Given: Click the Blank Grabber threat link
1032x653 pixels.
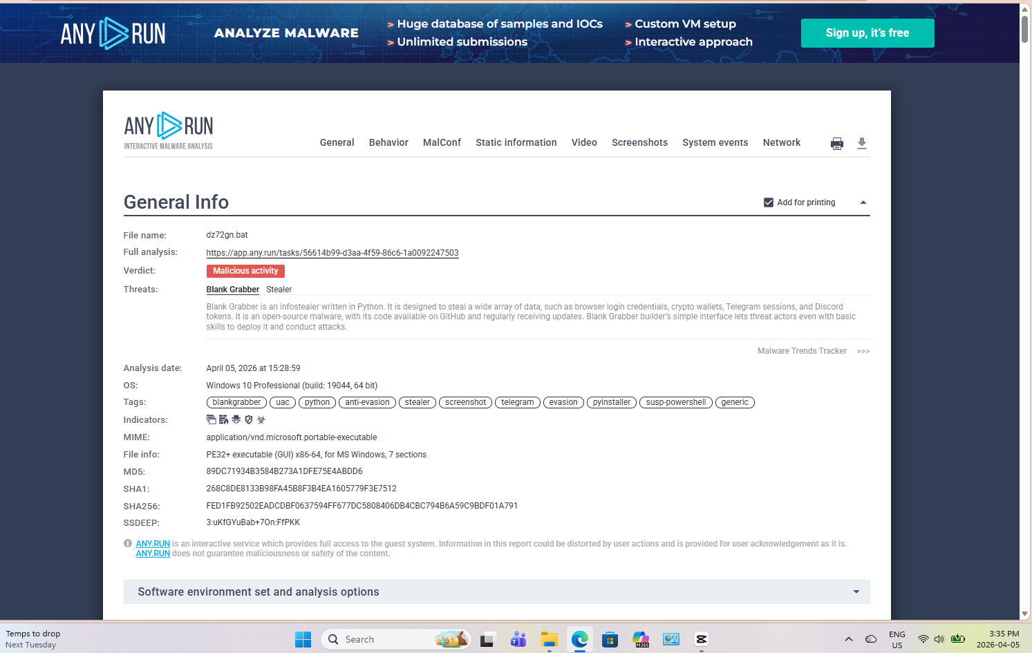Looking at the screenshot, I should pos(233,290).
